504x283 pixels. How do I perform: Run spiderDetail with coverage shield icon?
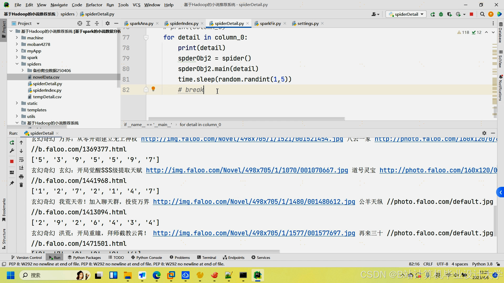pyautogui.click(x=450, y=14)
